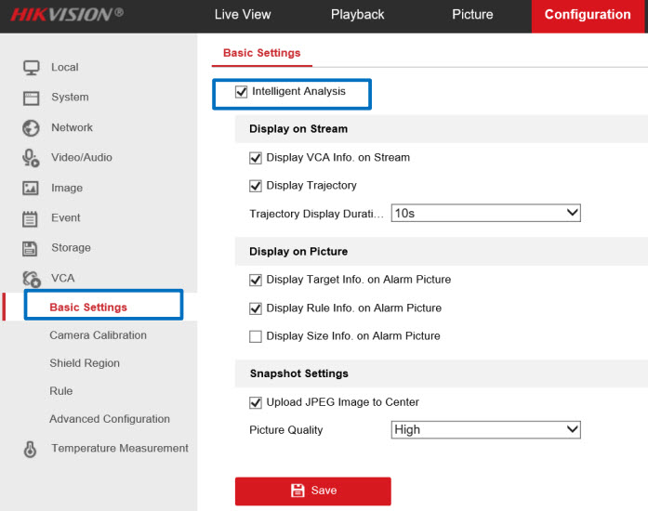Open the Trajectory Display Duration dropdown
Image resolution: width=648 pixels, height=511 pixels.
[485, 214]
